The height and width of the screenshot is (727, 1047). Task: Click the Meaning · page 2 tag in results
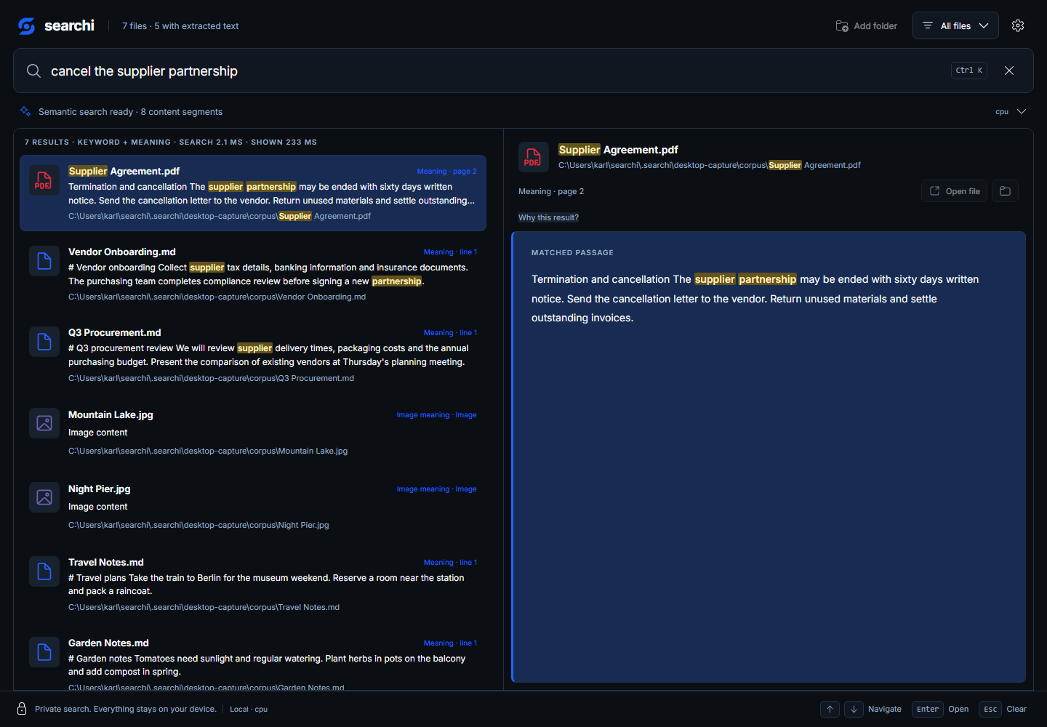[x=446, y=172]
